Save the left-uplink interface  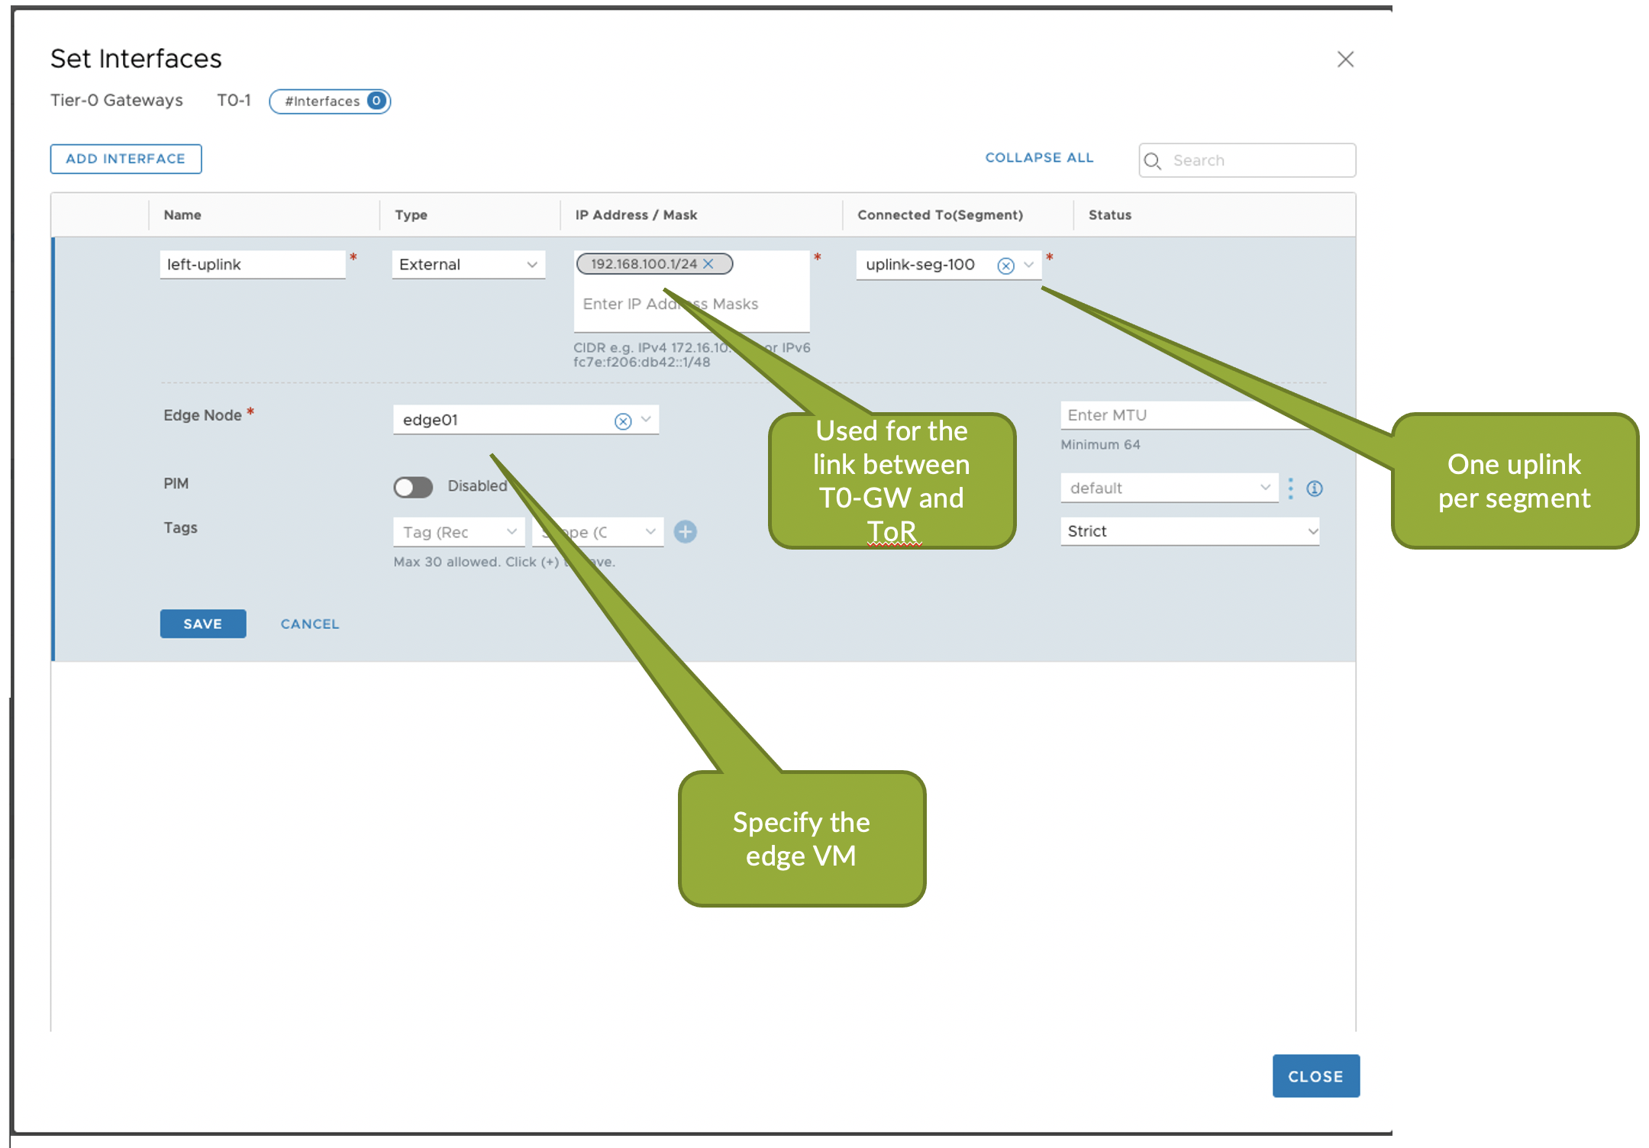pyautogui.click(x=202, y=624)
